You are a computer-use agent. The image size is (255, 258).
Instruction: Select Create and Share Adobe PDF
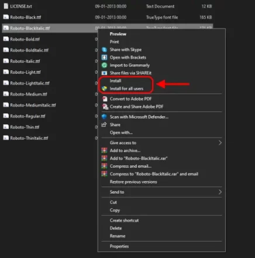click(x=136, y=107)
